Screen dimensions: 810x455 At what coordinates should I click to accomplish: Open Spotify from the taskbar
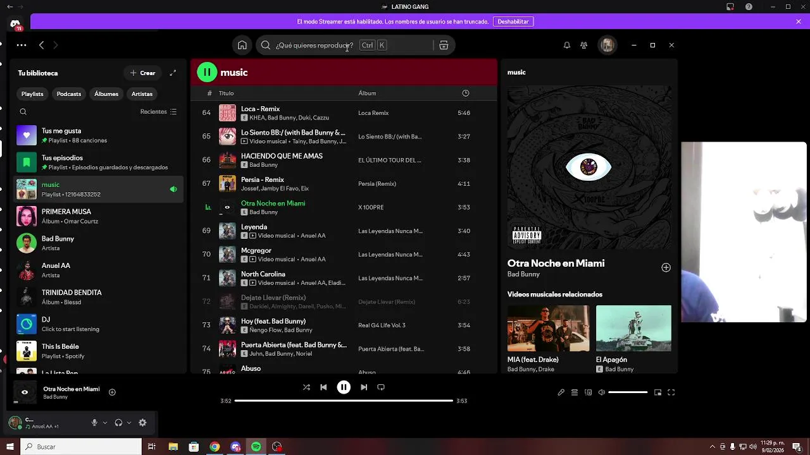[x=256, y=447]
